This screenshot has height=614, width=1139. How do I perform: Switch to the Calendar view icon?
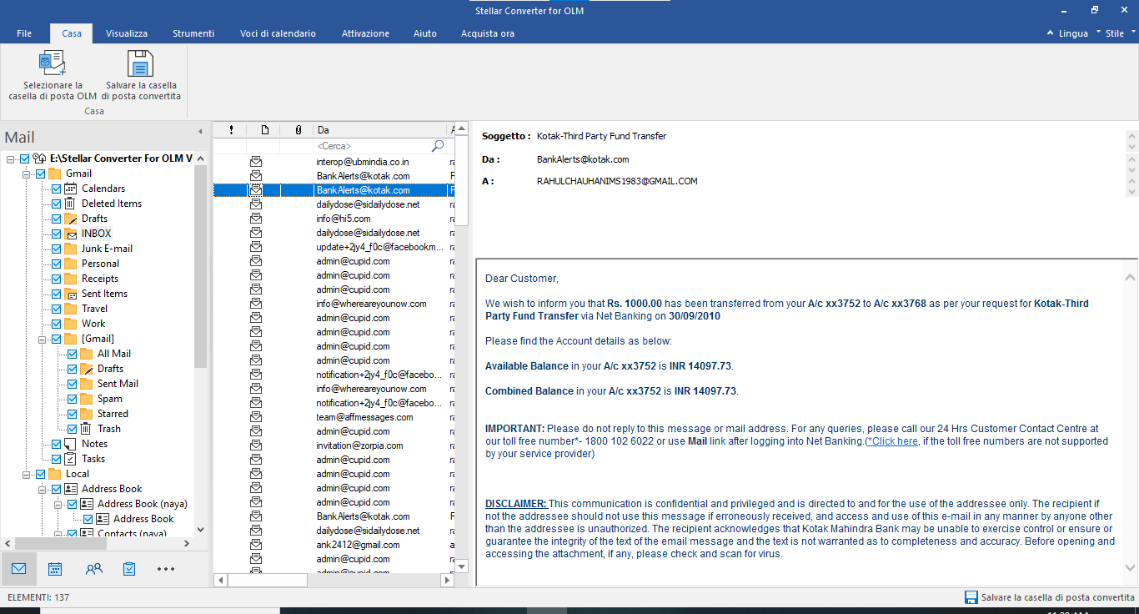point(55,569)
